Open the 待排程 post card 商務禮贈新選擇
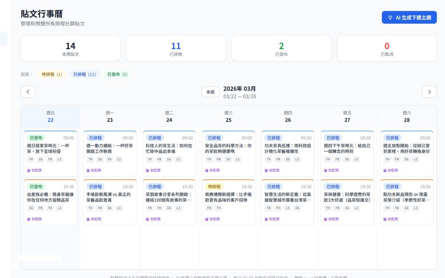This screenshot has height=278, width=445. [x=228, y=197]
